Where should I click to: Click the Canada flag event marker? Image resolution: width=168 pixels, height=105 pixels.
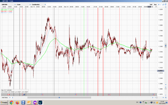(x=9, y=95)
